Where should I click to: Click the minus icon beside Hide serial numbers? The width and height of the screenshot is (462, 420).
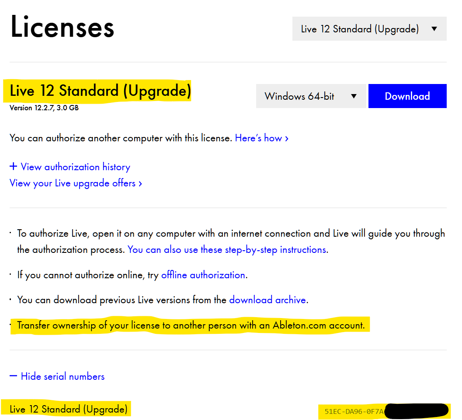click(x=14, y=376)
